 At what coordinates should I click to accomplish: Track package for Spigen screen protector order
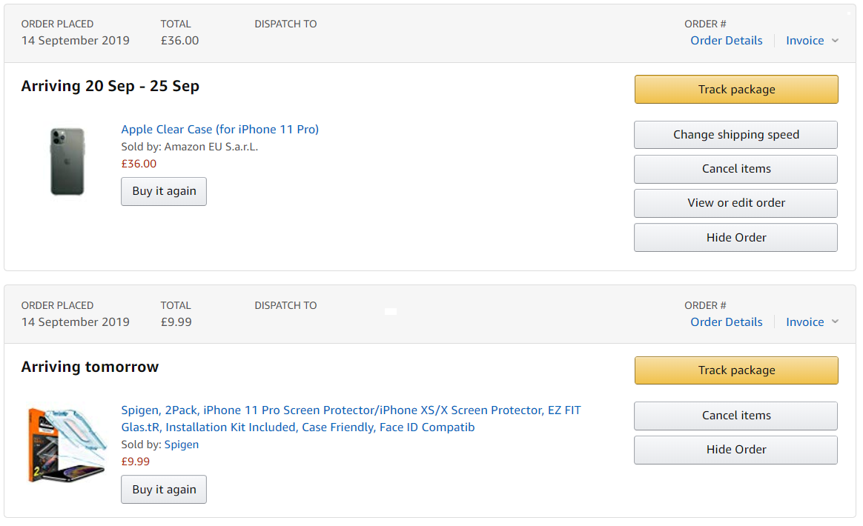tap(736, 370)
